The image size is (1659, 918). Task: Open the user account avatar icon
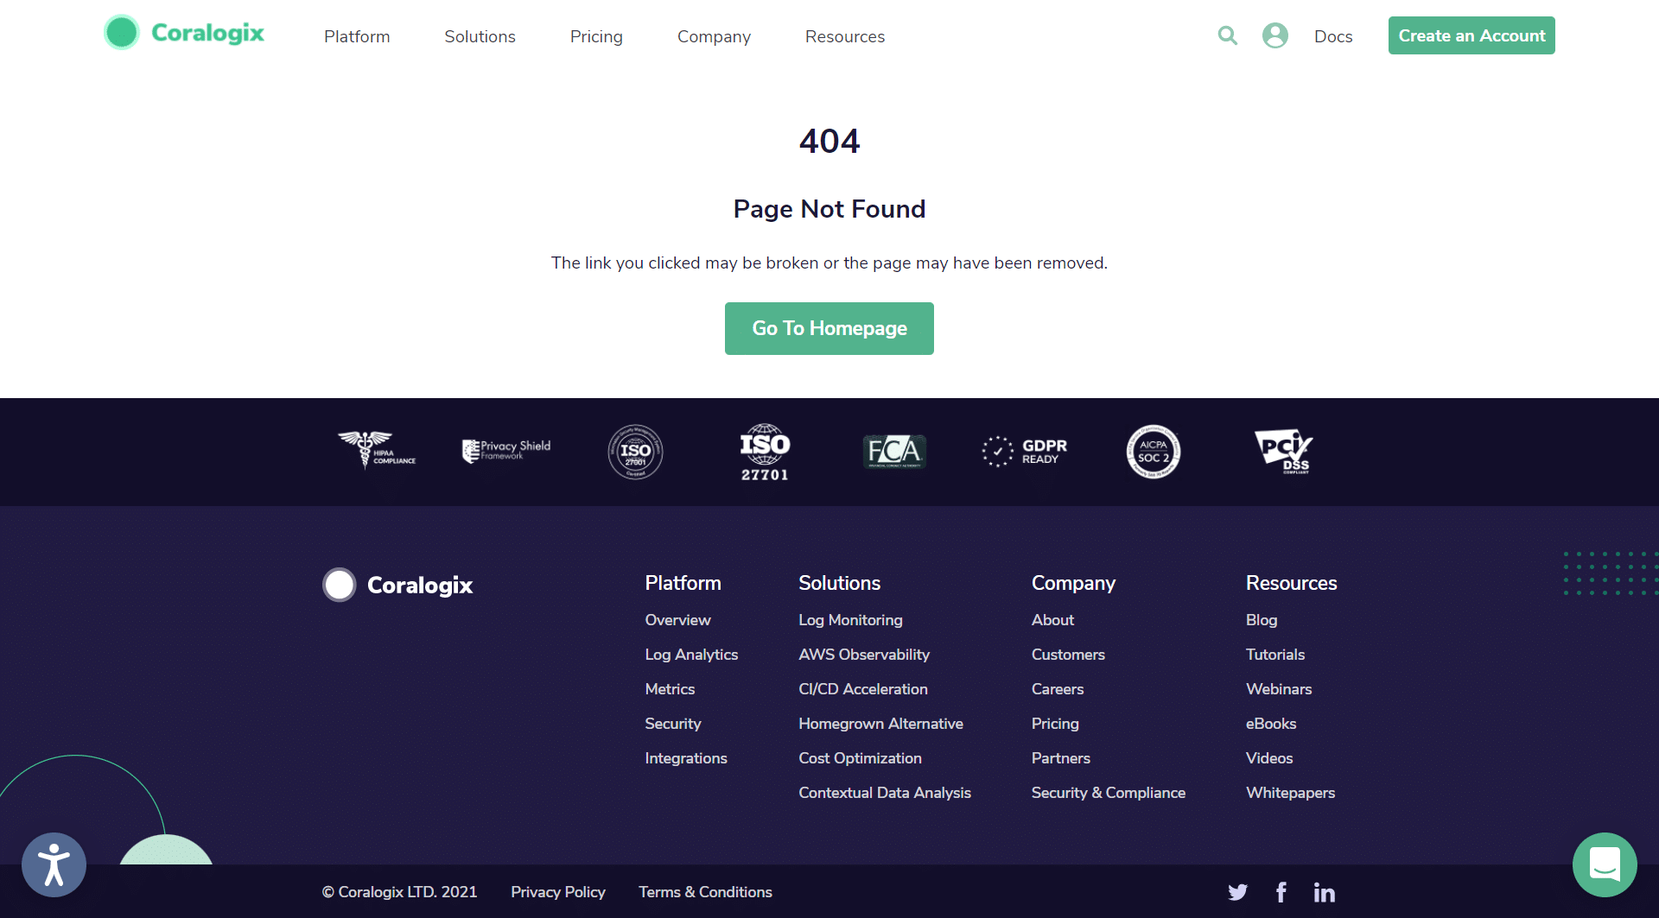[x=1275, y=35]
